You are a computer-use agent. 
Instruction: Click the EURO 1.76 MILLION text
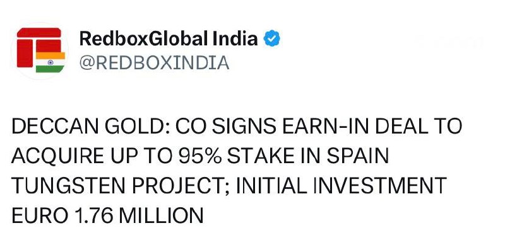pyautogui.click(x=107, y=215)
